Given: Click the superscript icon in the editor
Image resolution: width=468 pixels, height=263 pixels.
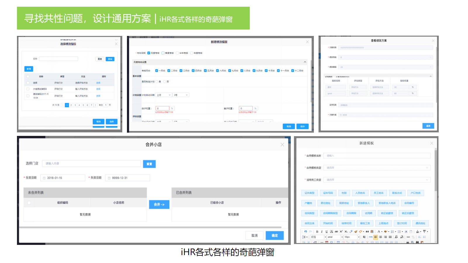Looking at the screenshot, I should 341,231.
